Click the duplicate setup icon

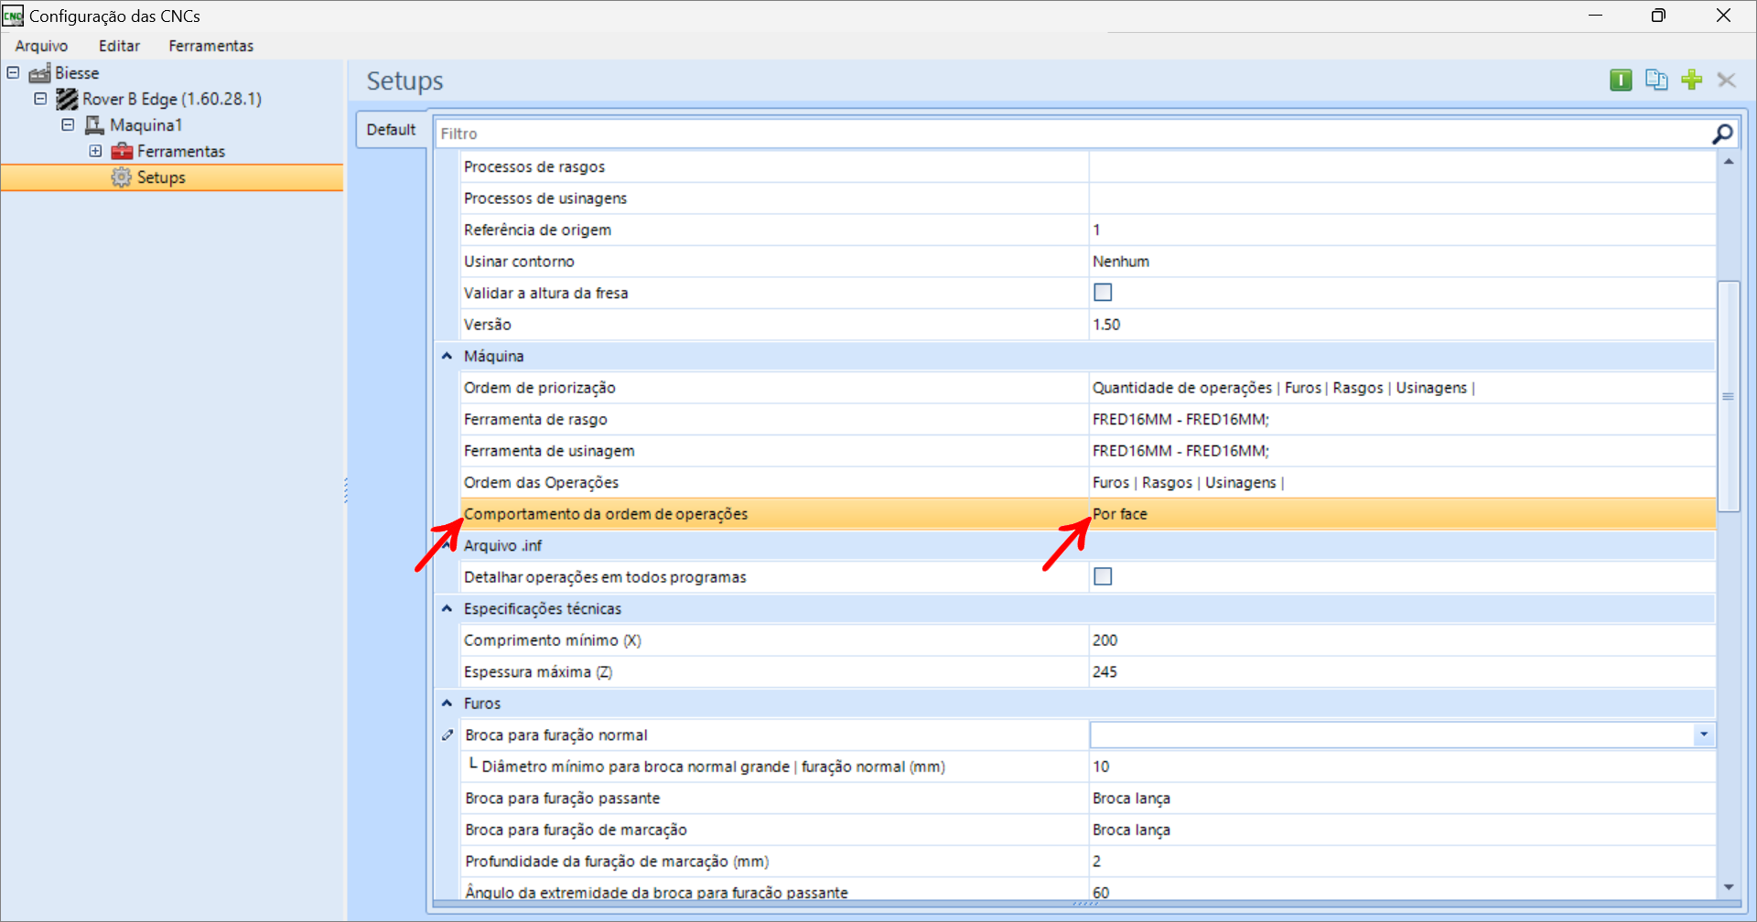click(1656, 80)
